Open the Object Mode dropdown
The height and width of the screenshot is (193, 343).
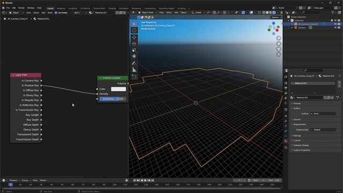pyautogui.click(x=147, y=13)
